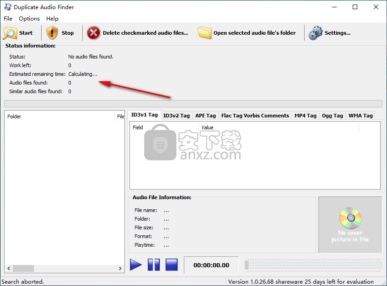Click the Start button label
Viewport: 387px width, 286px height.
click(26, 33)
